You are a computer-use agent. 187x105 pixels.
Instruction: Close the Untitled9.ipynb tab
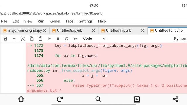[x=143, y=31]
